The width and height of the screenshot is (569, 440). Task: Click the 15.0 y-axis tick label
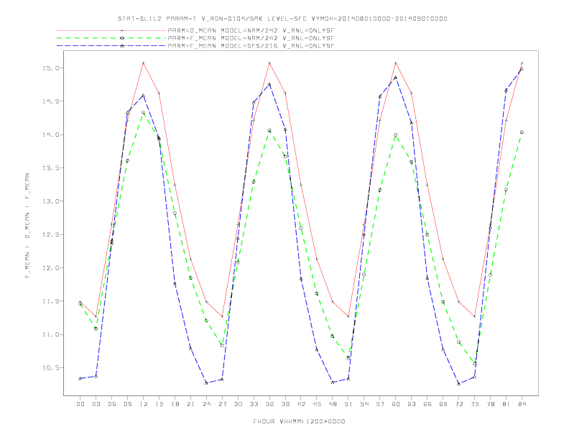[50, 68]
